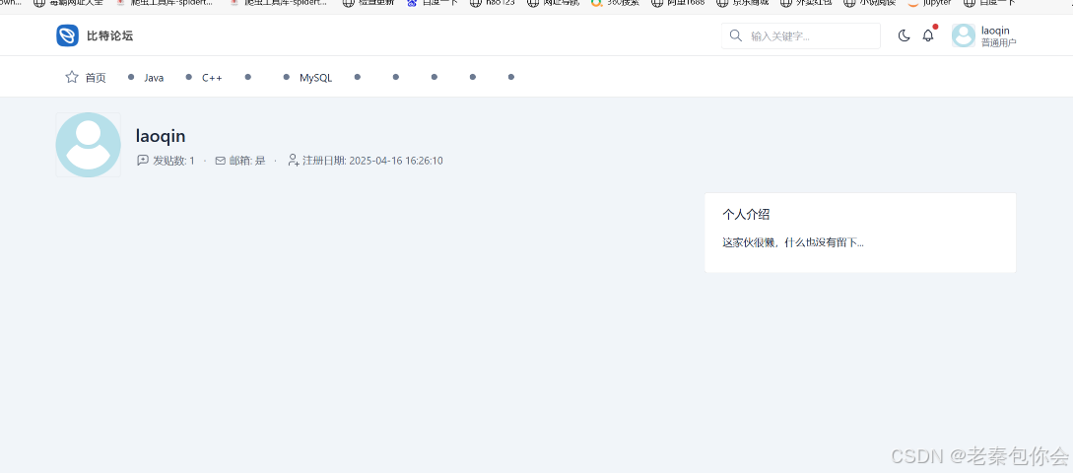Open the Java board tab

(x=154, y=77)
